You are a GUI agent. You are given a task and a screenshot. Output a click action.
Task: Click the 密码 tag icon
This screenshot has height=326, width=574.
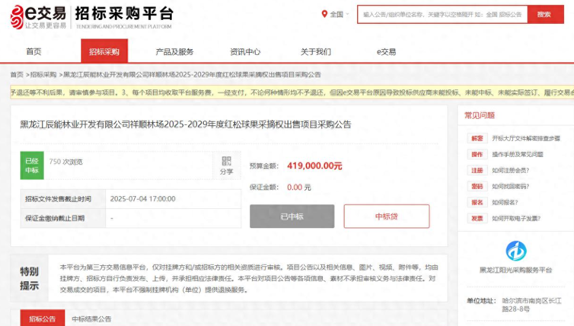click(x=477, y=186)
